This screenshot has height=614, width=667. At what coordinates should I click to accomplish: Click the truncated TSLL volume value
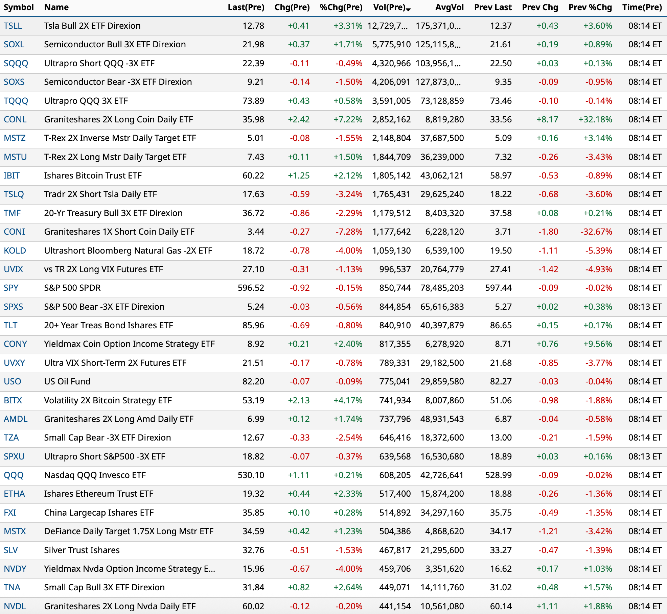[388, 26]
